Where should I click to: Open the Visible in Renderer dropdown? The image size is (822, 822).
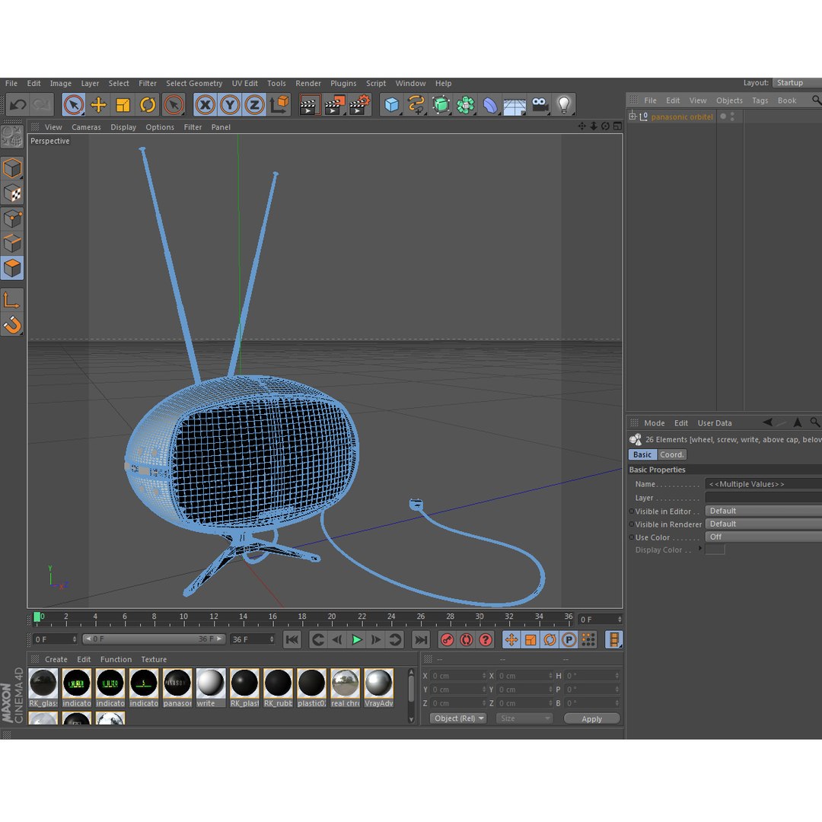763,524
